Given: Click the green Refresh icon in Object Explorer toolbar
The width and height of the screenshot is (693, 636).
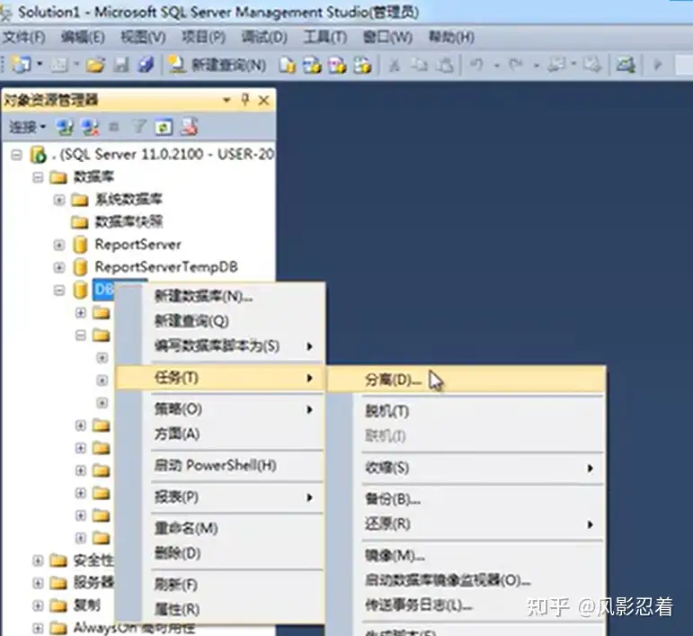Looking at the screenshot, I should coord(164,128).
